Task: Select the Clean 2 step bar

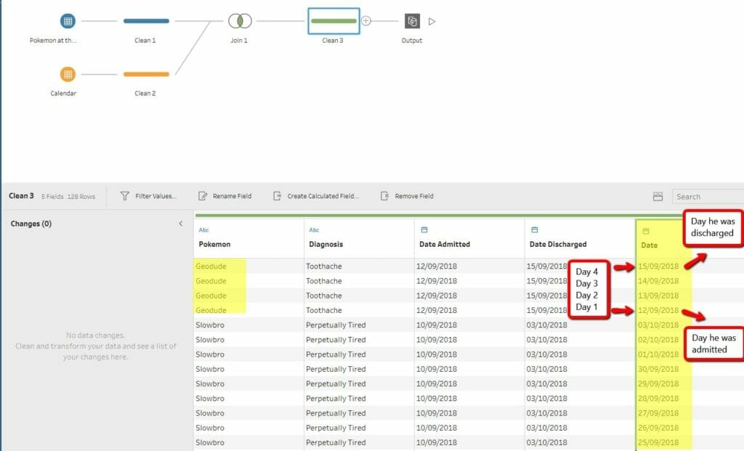Action: pyautogui.click(x=146, y=74)
